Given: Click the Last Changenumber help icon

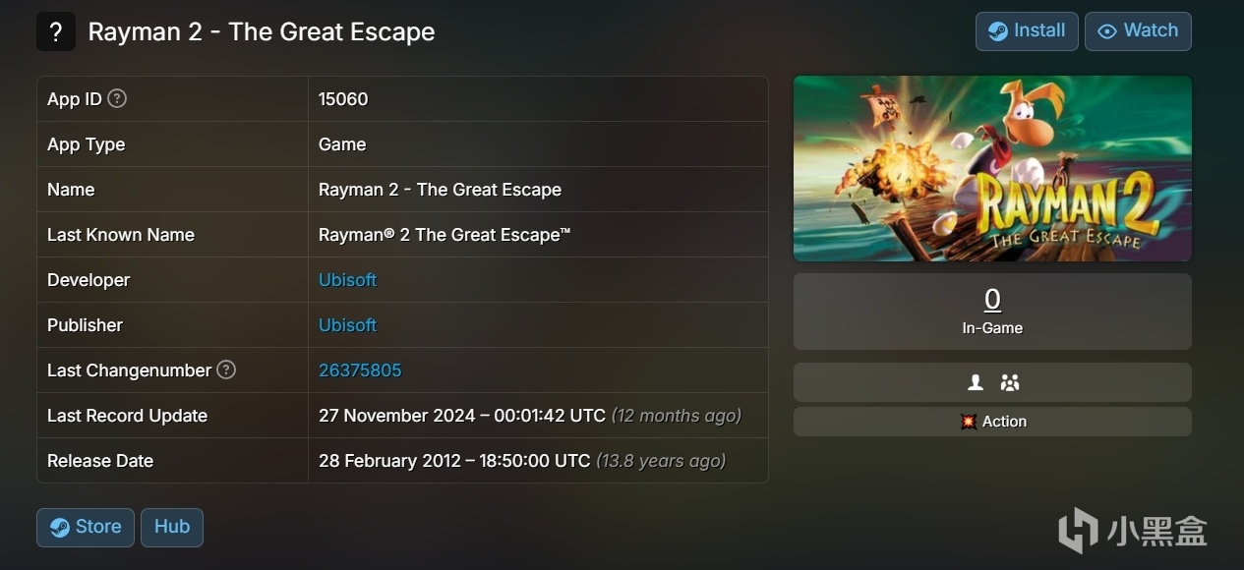Looking at the screenshot, I should point(226,370).
